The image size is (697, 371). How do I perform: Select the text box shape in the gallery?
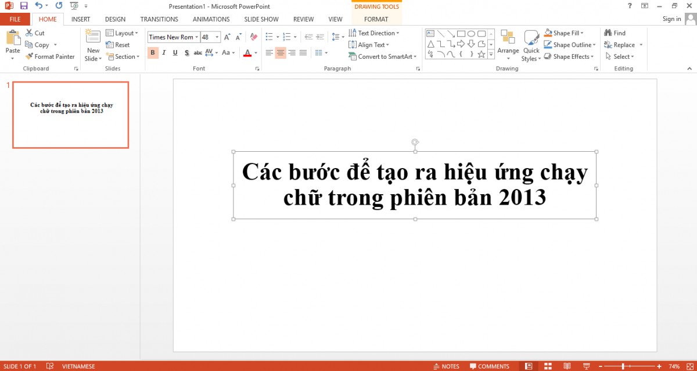pos(430,33)
